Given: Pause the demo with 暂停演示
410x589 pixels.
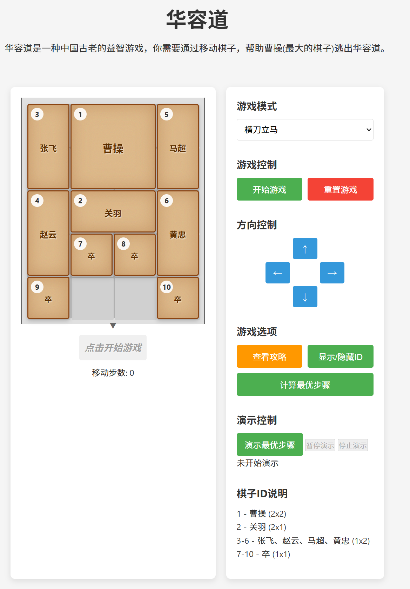Looking at the screenshot, I should [320, 445].
